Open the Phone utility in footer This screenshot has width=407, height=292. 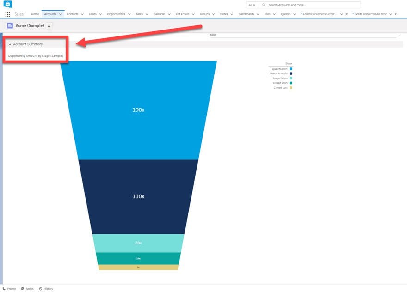(9, 289)
